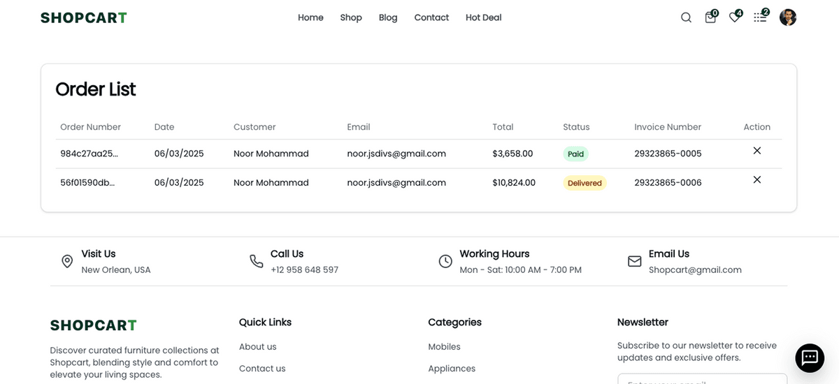839x384 pixels.
Task: Click the Email Us envelope icon
Action: click(x=634, y=261)
